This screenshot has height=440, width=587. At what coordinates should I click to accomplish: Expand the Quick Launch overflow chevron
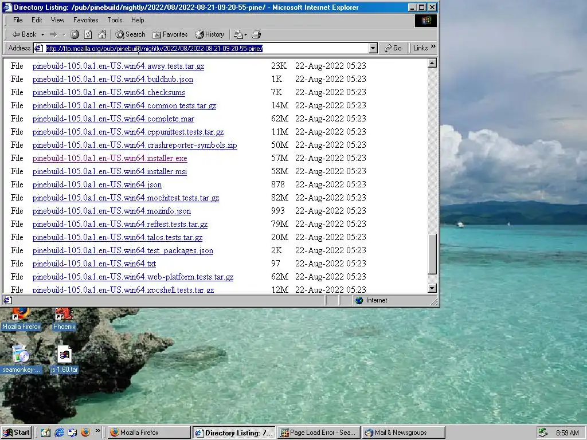[98, 431]
